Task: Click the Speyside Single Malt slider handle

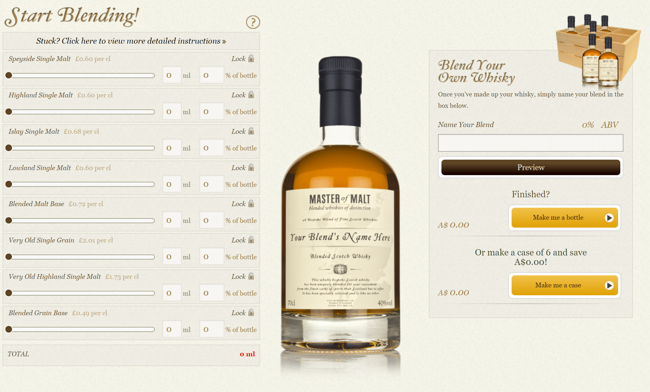Action: 9,75
